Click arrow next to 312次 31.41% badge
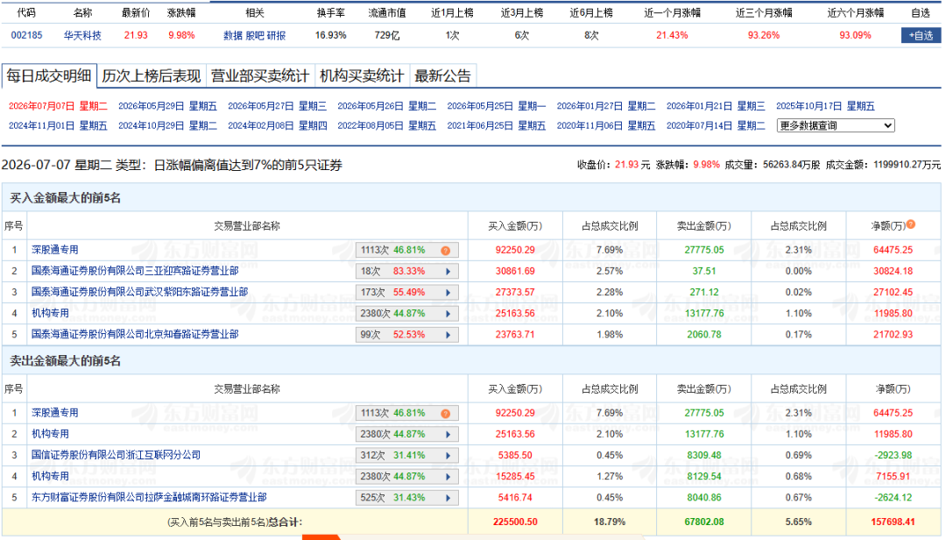The width and height of the screenshot is (946, 540). [448, 456]
